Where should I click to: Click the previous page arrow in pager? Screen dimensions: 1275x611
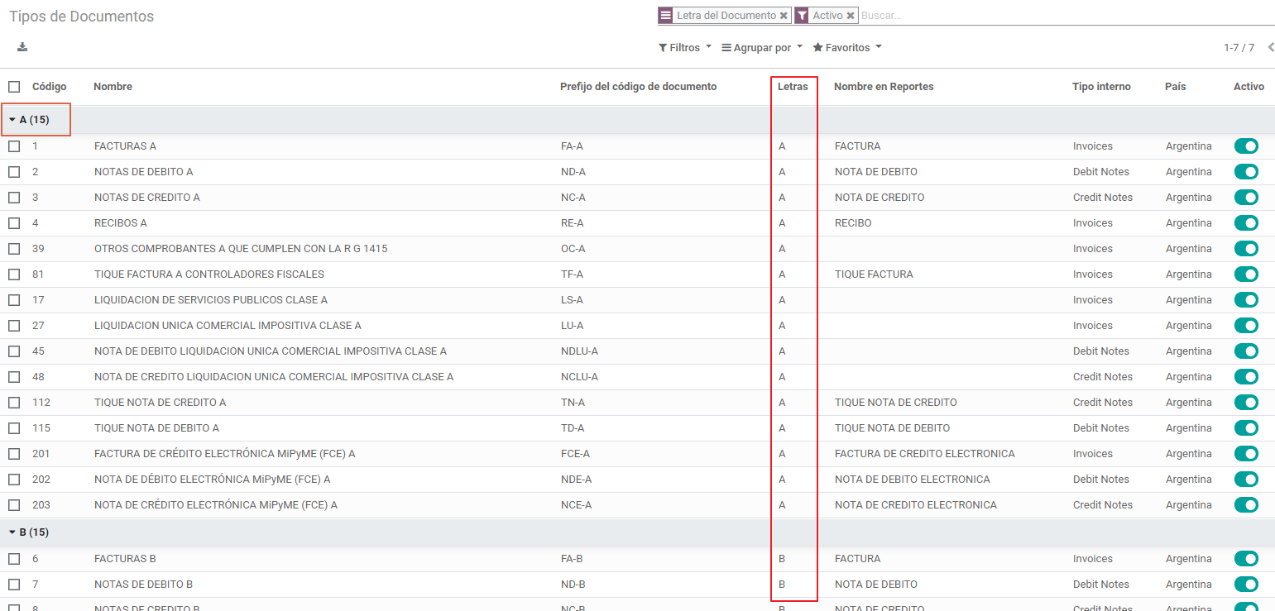[x=1271, y=47]
